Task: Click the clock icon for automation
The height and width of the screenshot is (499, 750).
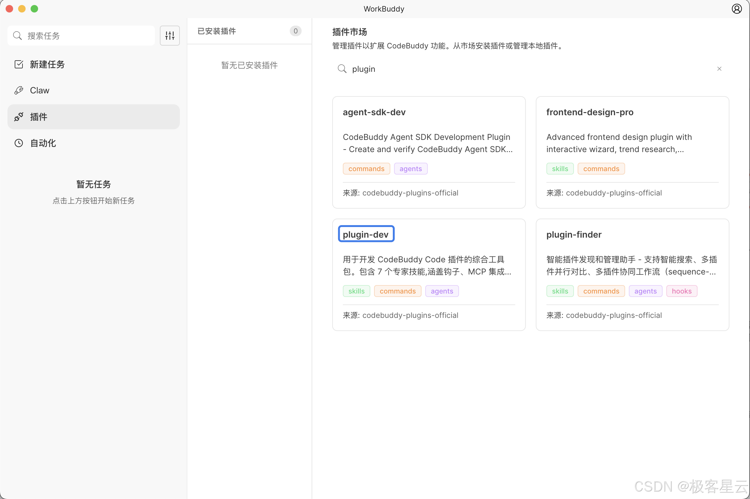Action: (x=19, y=143)
